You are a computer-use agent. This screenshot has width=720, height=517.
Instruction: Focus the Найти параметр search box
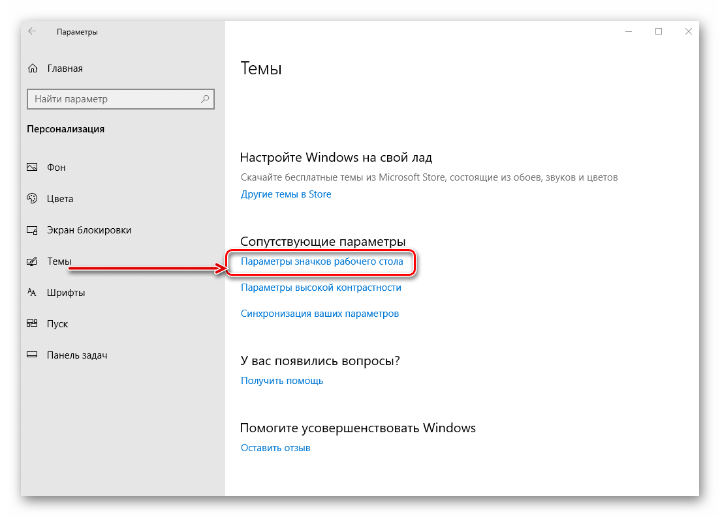click(121, 99)
